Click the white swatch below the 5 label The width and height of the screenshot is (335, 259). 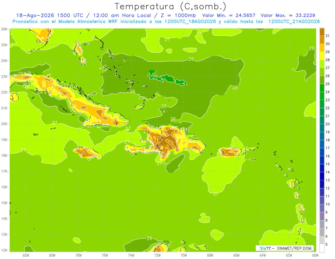tap(322, 248)
